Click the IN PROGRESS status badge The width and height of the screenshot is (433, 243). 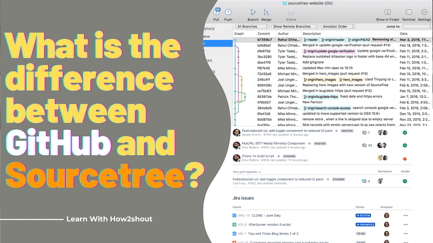365,224
